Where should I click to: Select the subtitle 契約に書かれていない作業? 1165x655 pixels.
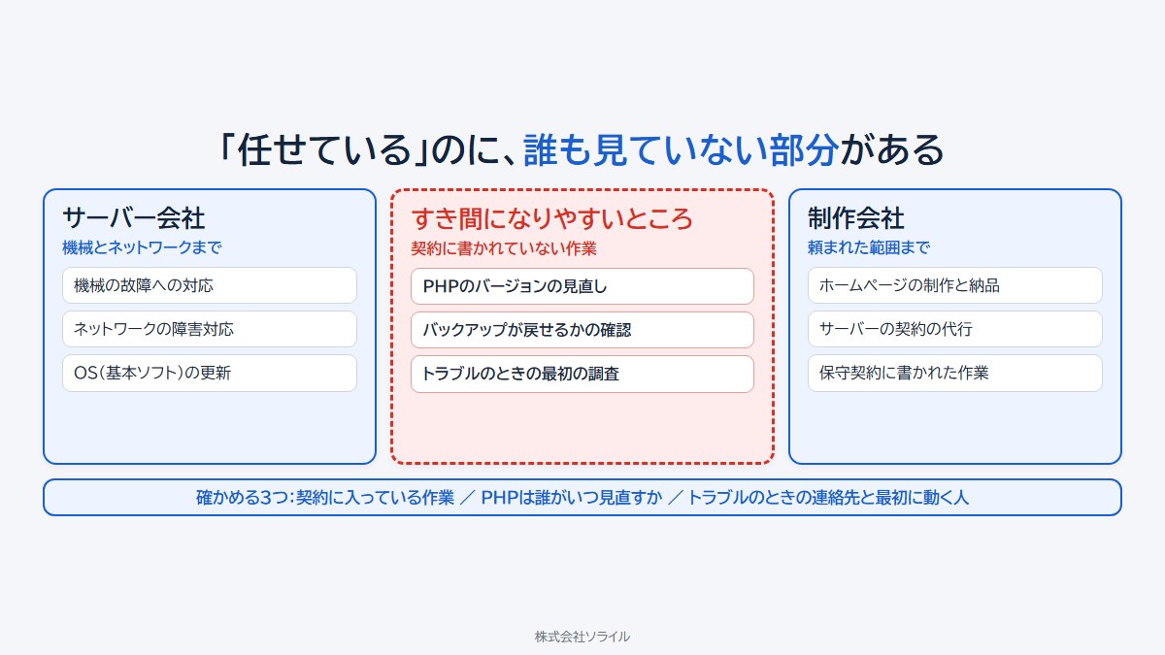coord(504,248)
